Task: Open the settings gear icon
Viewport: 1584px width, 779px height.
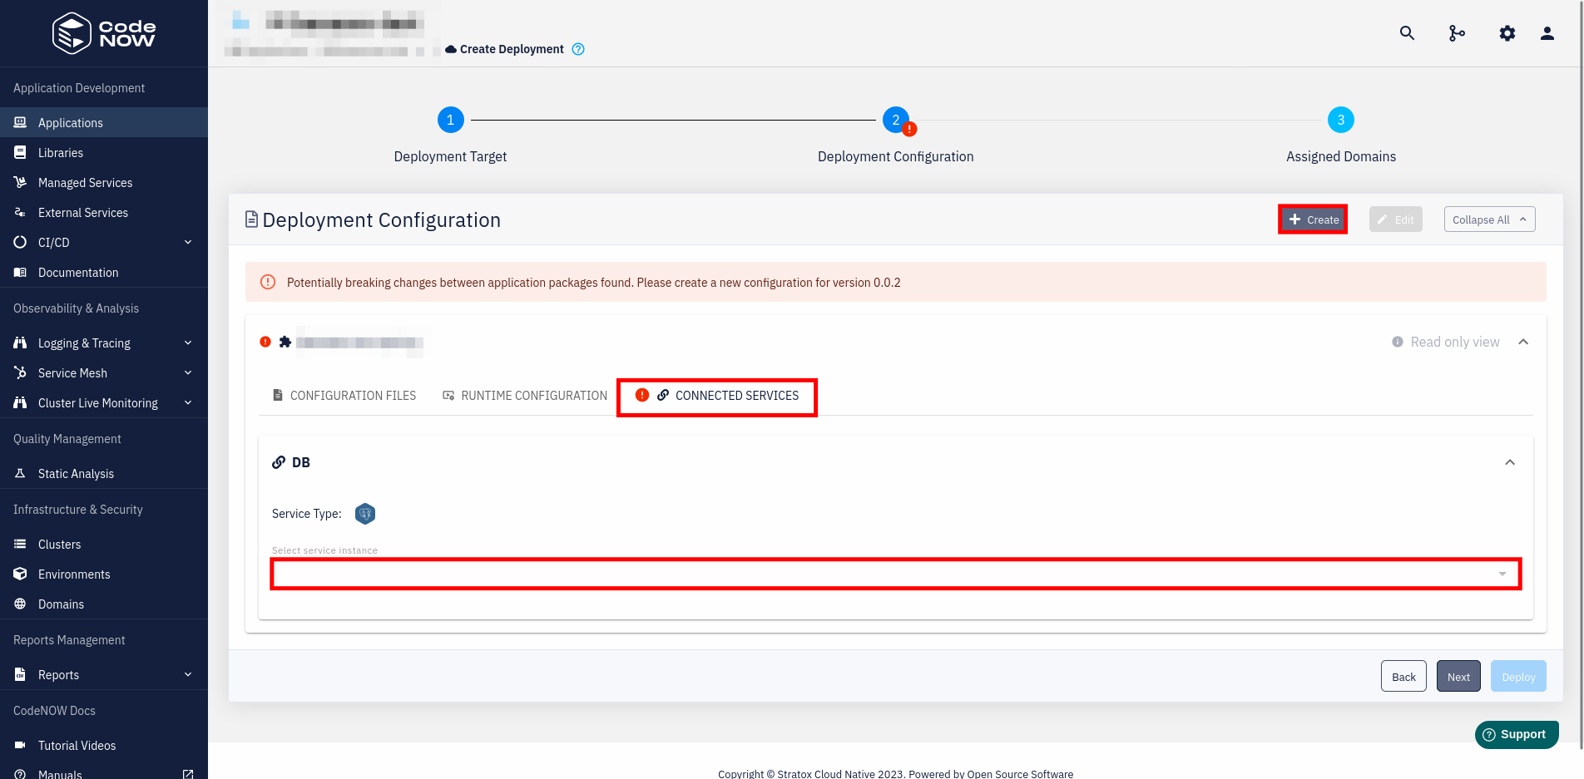Action: pyautogui.click(x=1507, y=33)
